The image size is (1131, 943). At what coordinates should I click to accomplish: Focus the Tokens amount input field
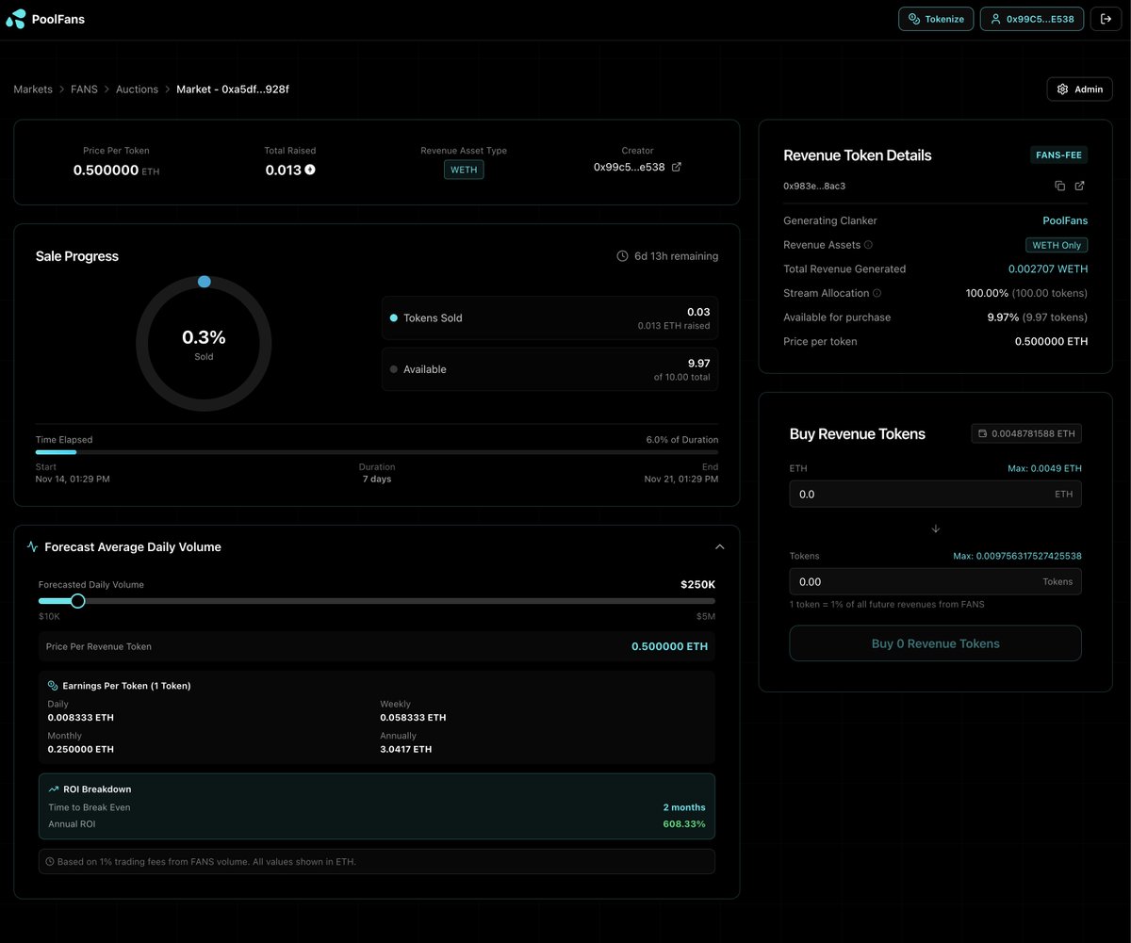935,582
